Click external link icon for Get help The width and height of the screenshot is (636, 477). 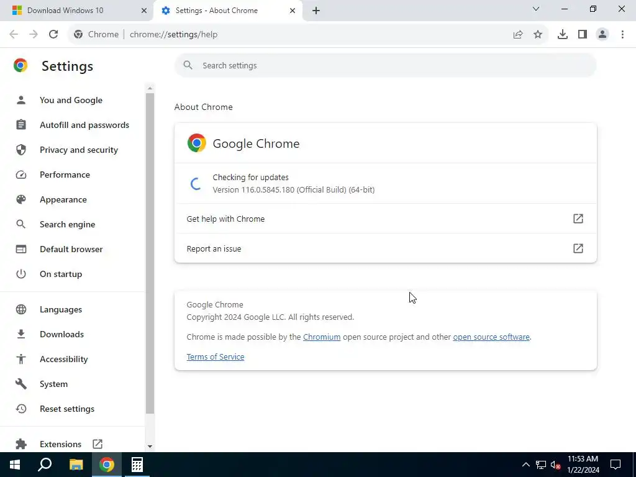[578, 219]
